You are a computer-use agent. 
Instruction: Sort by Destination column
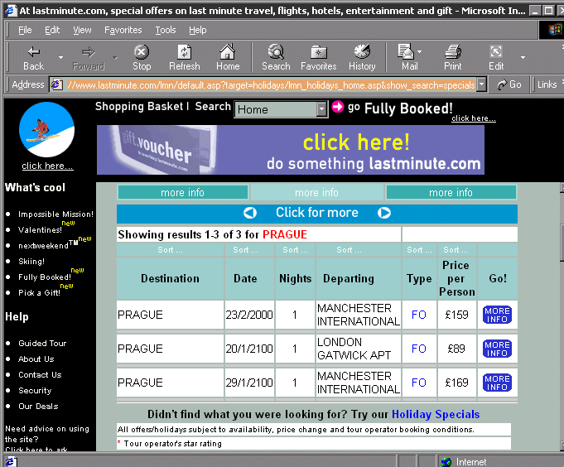pyautogui.click(x=170, y=250)
